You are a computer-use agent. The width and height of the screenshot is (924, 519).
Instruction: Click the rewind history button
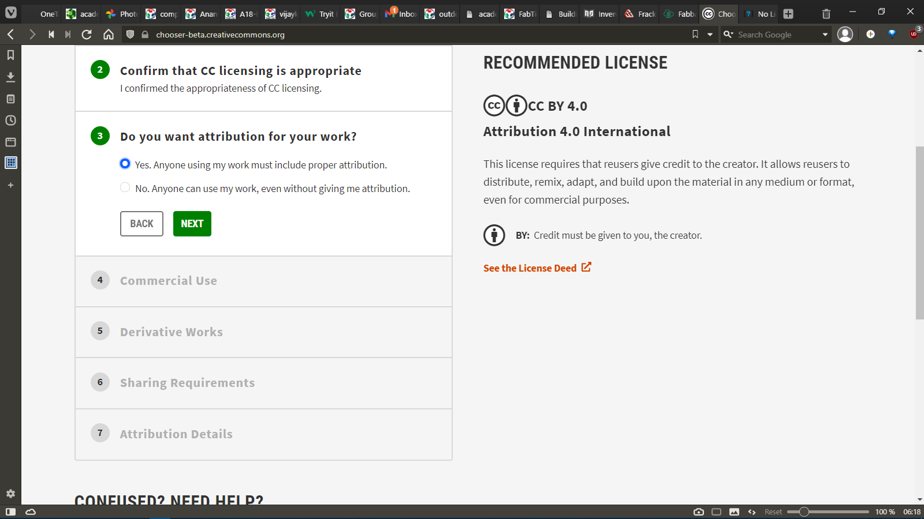point(51,35)
